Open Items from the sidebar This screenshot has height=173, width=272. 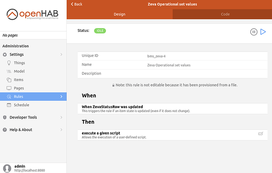[x=19, y=80]
